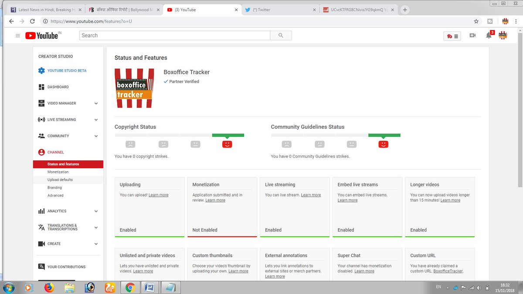Click the Dashboard grid icon
This screenshot has width=523, height=294.
pyautogui.click(x=41, y=87)
